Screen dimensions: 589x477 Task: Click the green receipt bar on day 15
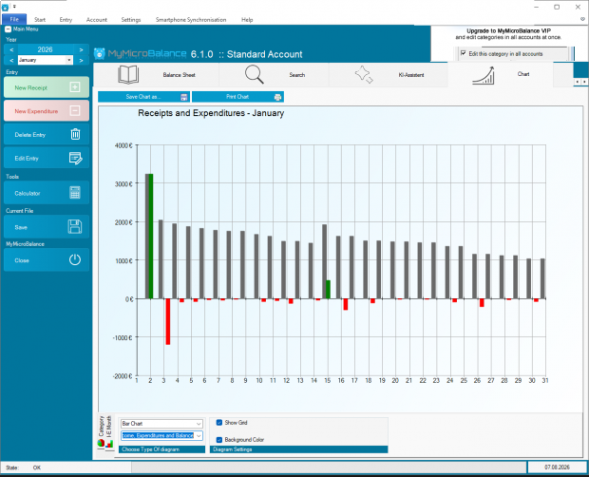328,289
